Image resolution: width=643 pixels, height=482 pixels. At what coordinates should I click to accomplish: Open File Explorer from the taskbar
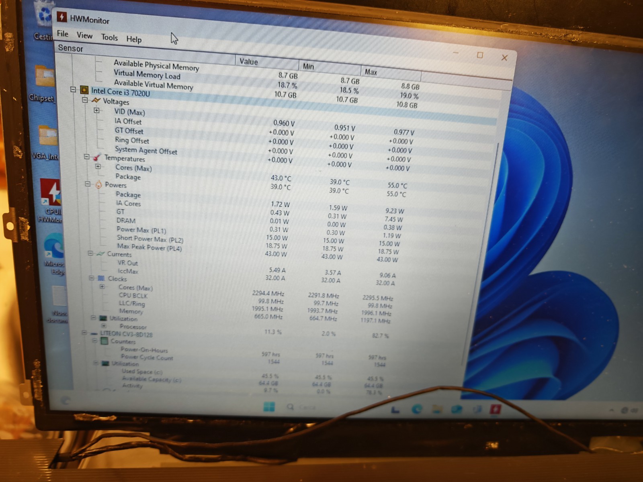437,409
